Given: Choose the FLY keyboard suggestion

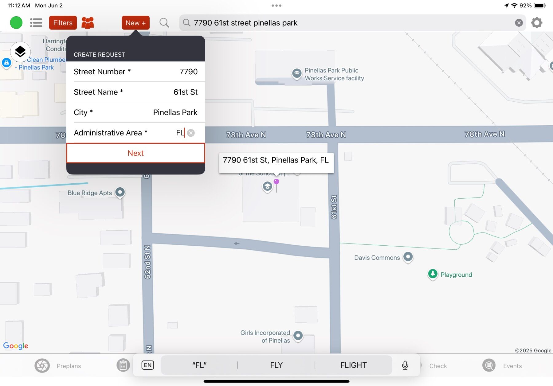Looking at the screenshot, I should (276, 365).
